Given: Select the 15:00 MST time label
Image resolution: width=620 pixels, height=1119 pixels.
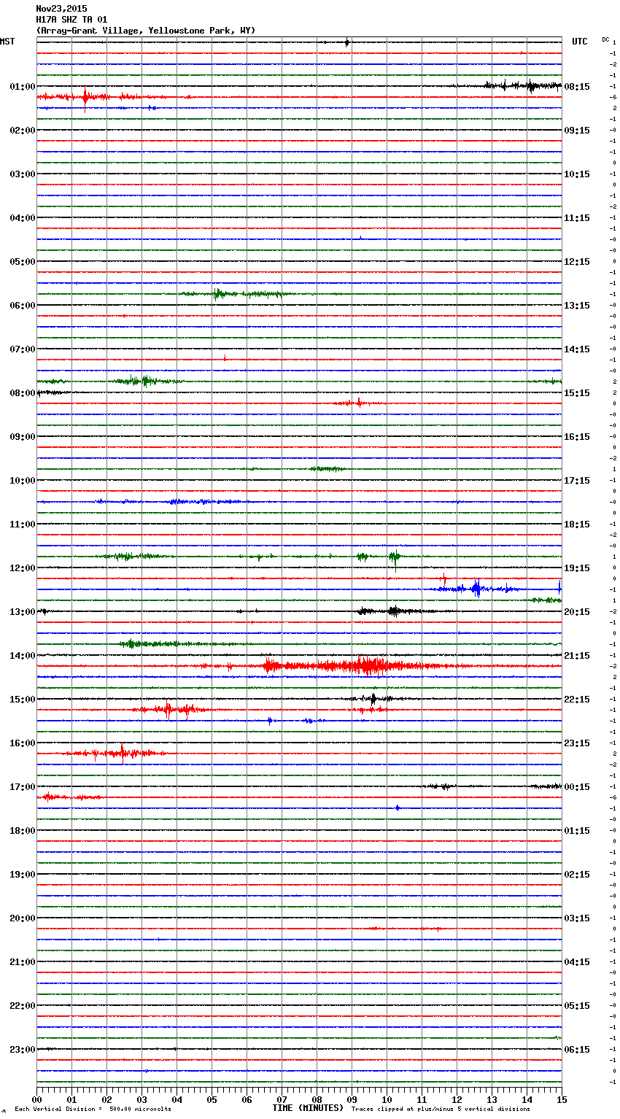Looking at the screenshot, I should (23, 700).
